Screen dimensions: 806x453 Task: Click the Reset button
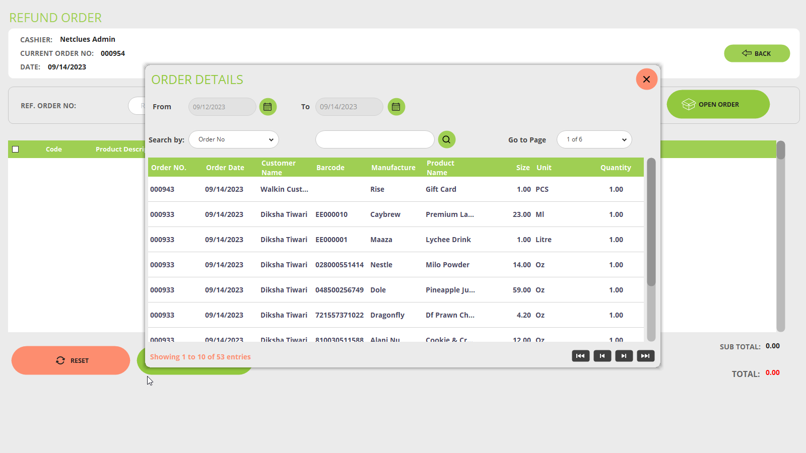[71, 360]
